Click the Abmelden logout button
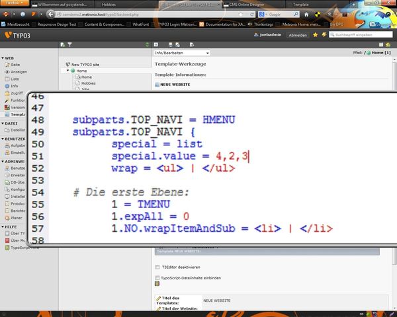The height and width of the screenshot is (317, 397). [297, 34]
